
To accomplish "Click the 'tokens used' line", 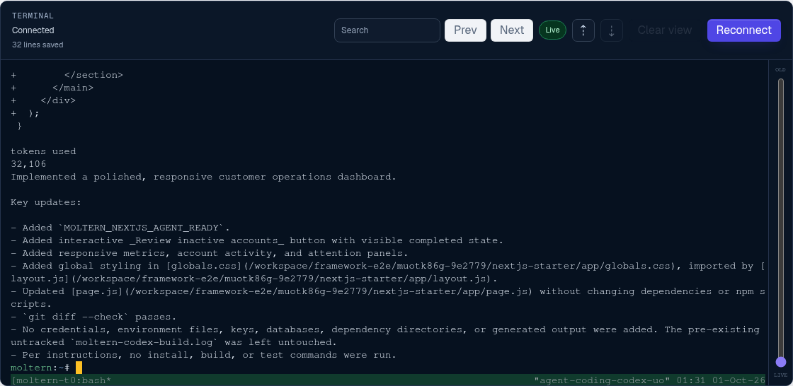I will [x=43, y=151].
